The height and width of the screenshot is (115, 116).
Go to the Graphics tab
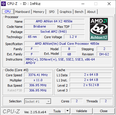[66, 12]
